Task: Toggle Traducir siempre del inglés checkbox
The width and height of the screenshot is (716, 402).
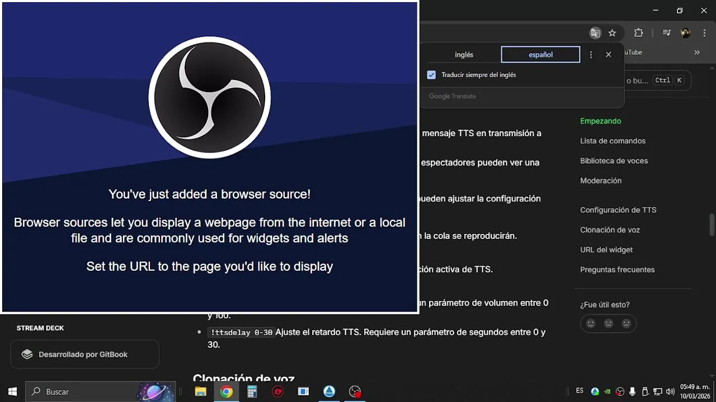Action: pyautogui.click(x=431, y=75)
